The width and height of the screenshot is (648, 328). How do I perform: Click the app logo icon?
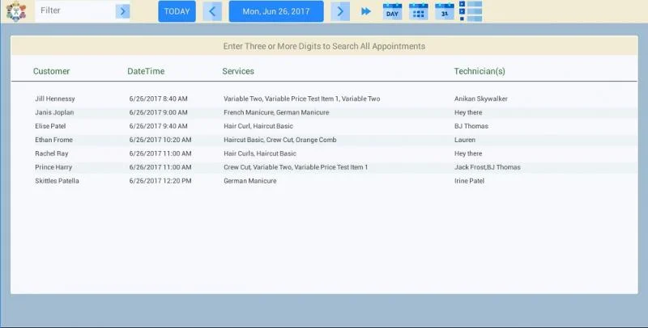click(x=15, y=11)
